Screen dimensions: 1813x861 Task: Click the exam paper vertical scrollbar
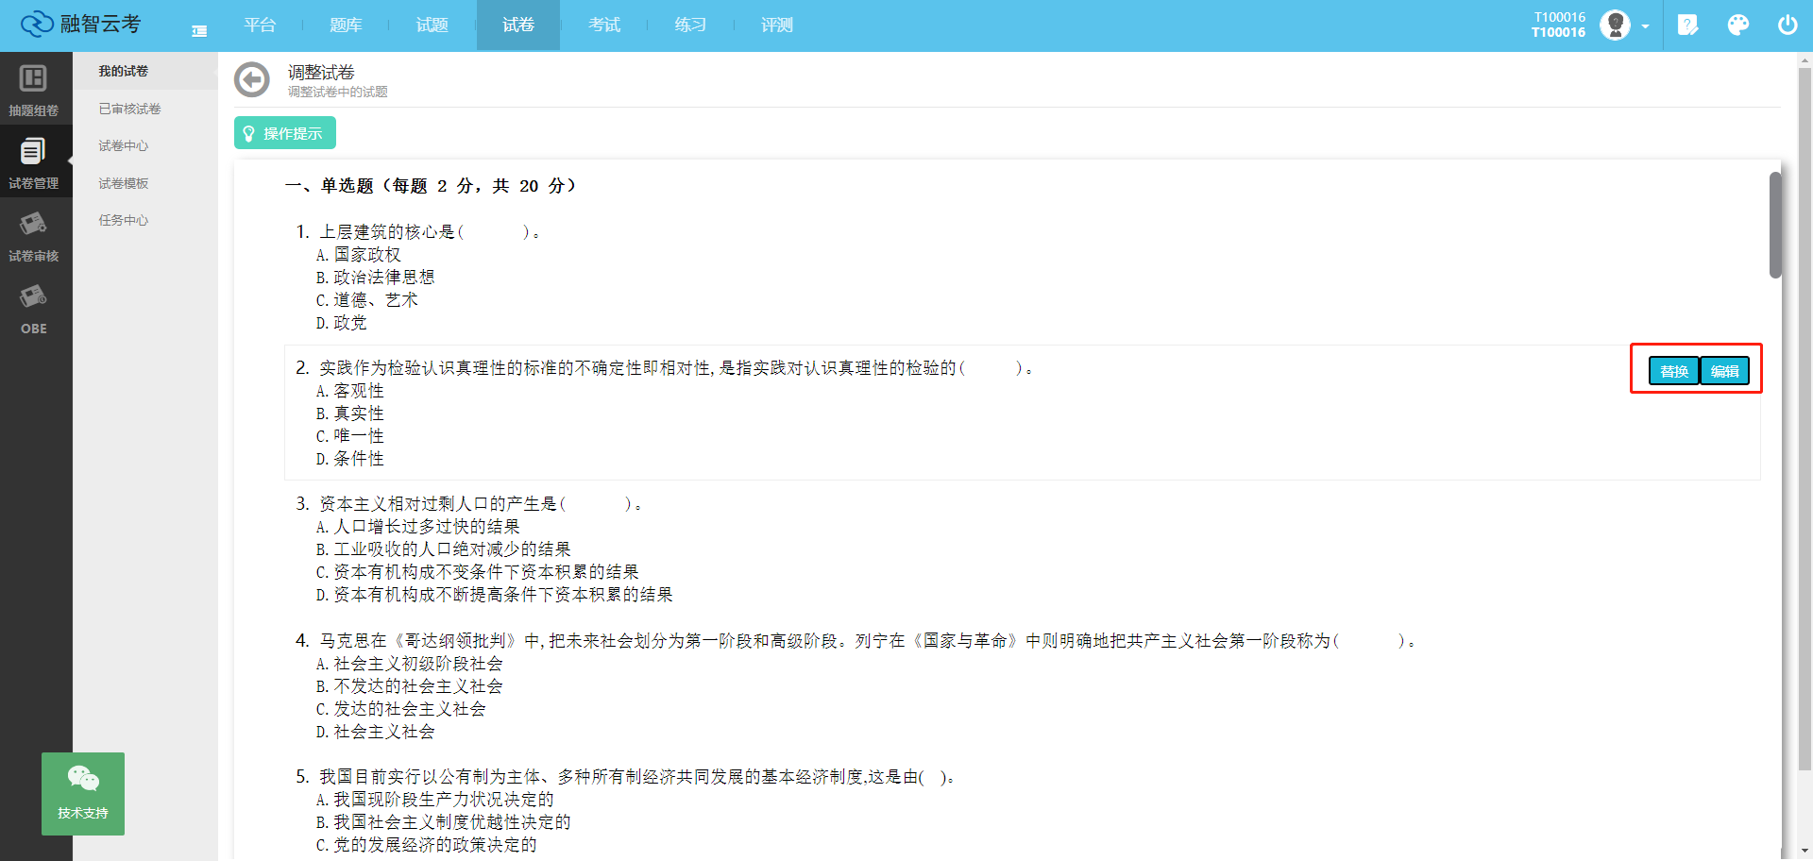[1775, 227]
